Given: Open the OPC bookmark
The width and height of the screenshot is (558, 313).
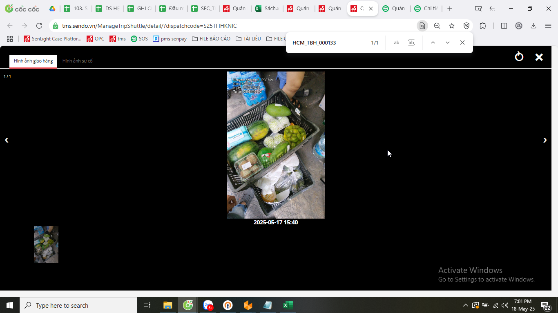Looking at the screenshot, I should pos(96,39).
